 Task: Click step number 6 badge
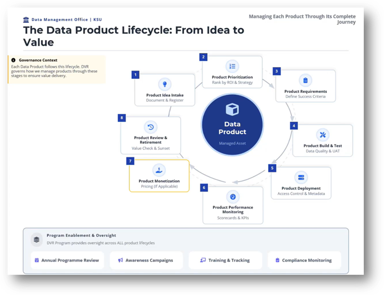click(204, 187)
